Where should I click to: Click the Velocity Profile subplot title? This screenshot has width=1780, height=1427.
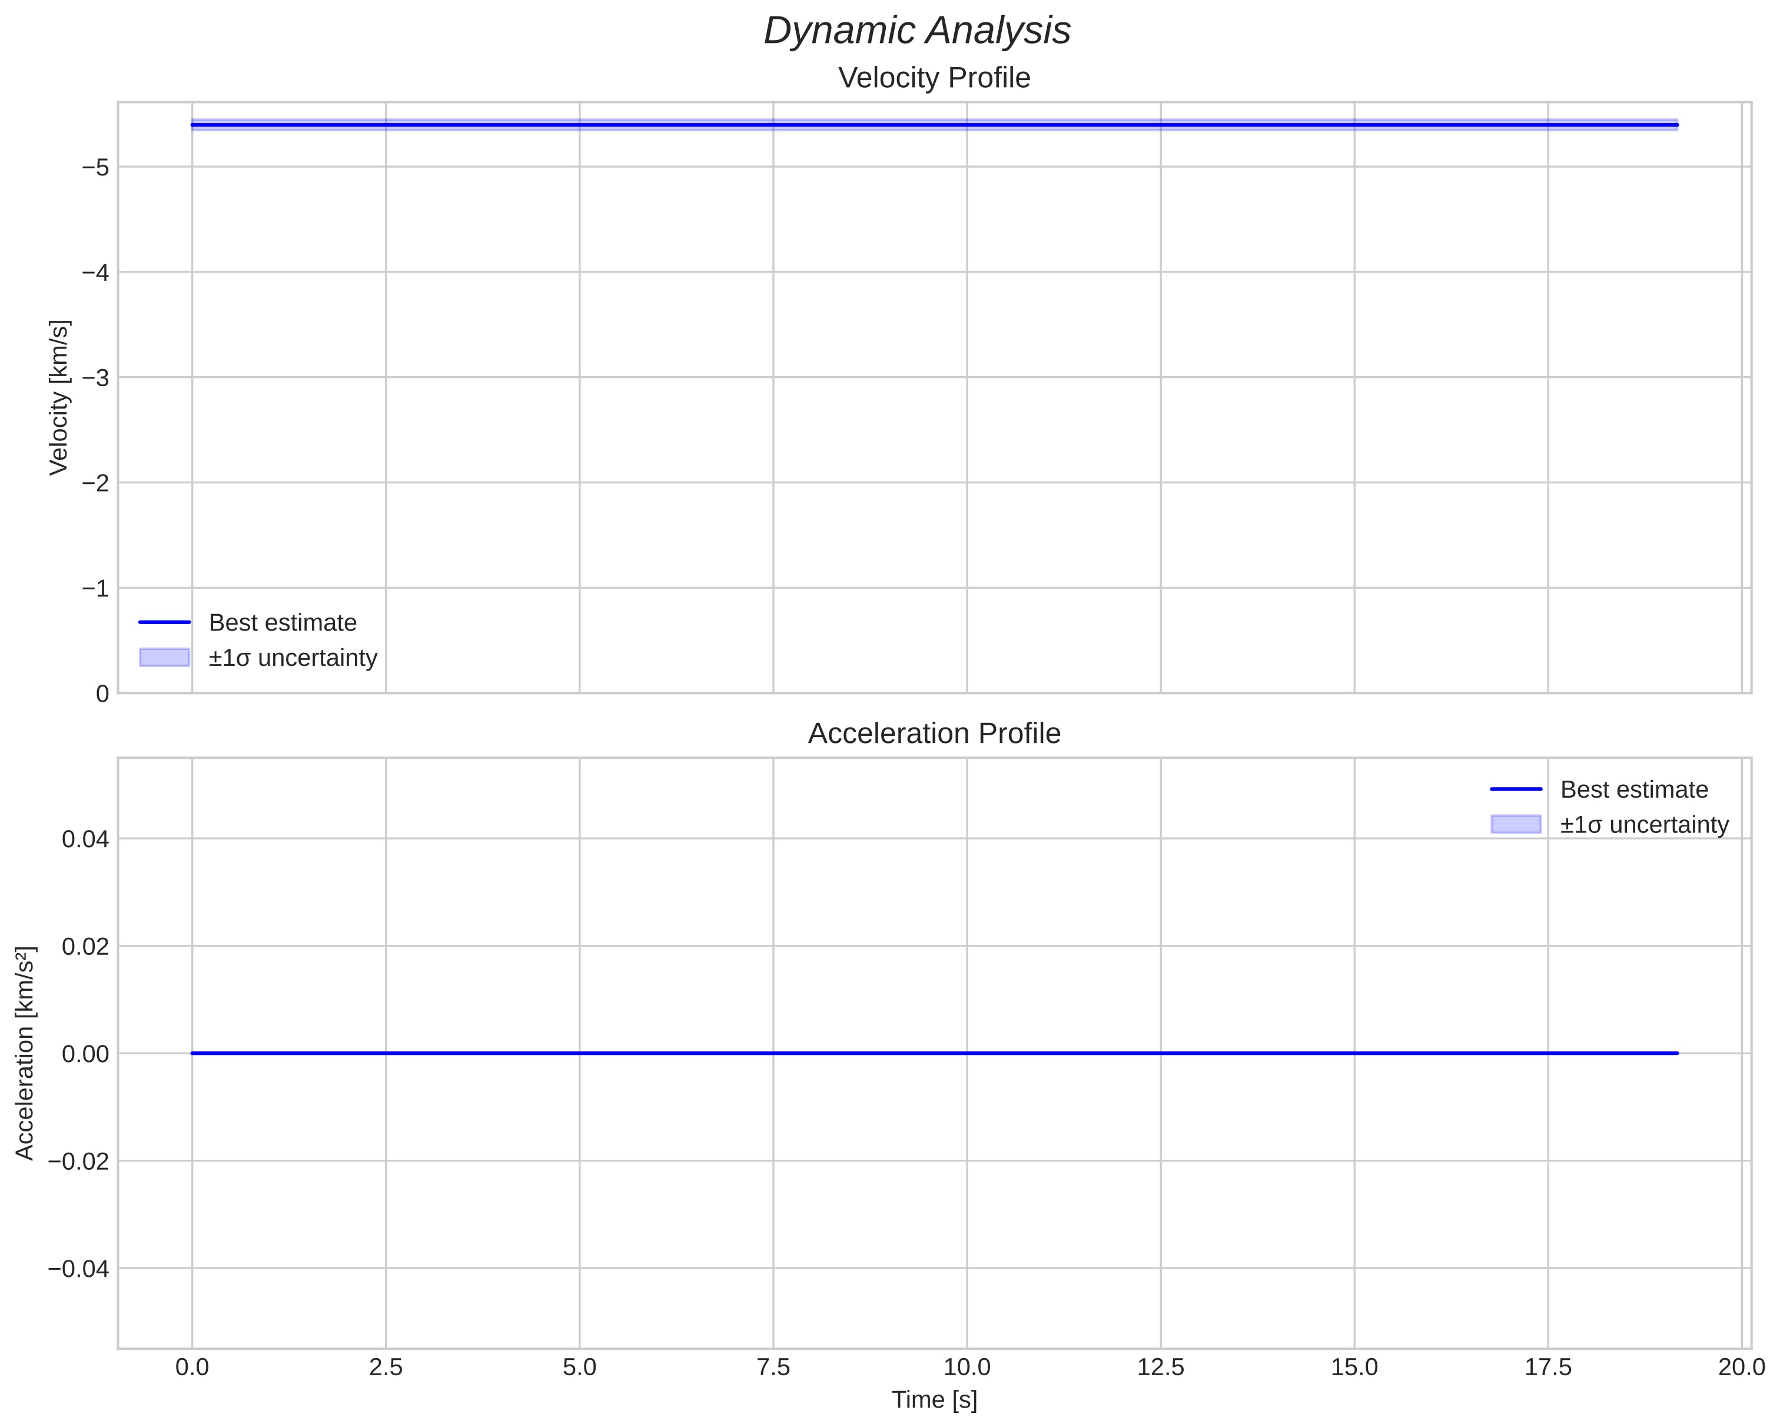coord(934,78)
